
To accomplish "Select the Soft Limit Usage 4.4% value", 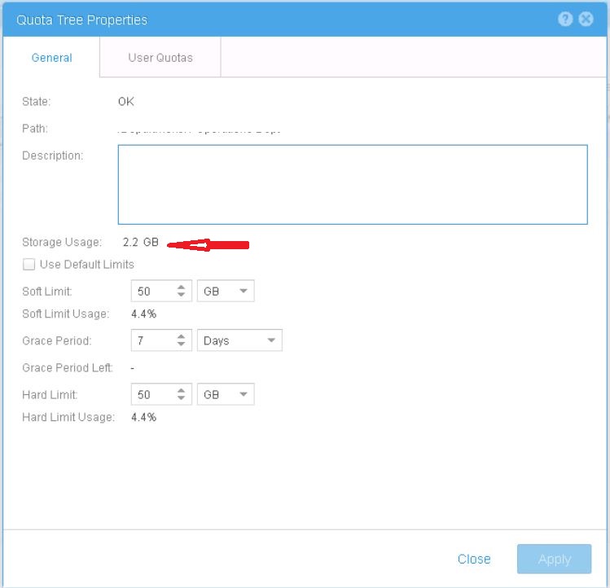I will click(143, 314).
